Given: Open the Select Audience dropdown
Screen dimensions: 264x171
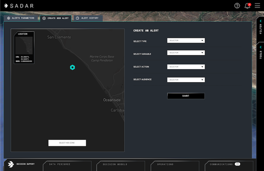Looking at the screenshot, I should point(186,80).
